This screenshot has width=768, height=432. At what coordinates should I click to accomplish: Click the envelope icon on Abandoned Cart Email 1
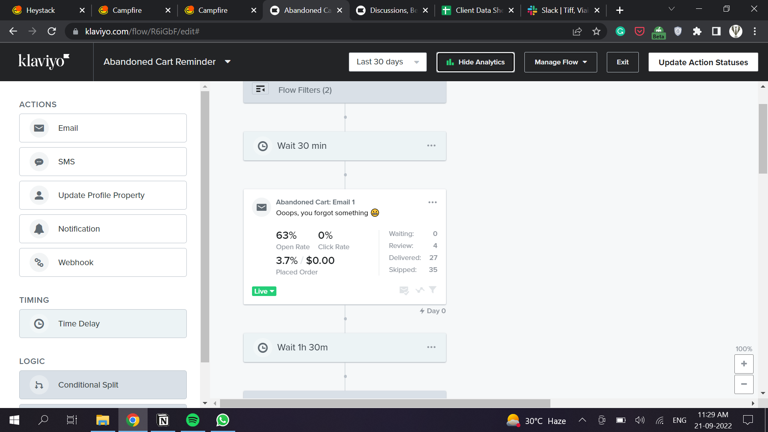coord(262,207)
